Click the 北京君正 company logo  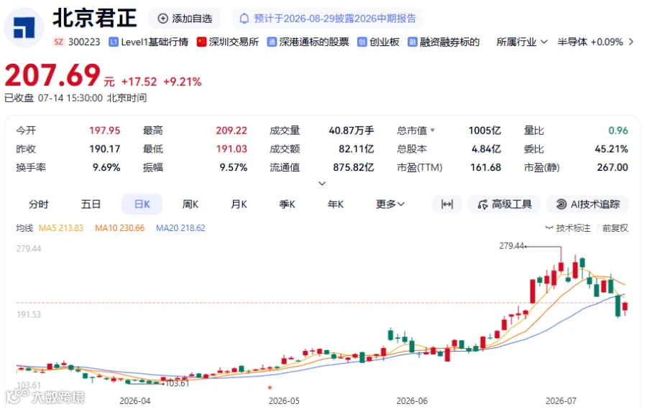click(24, 27)
